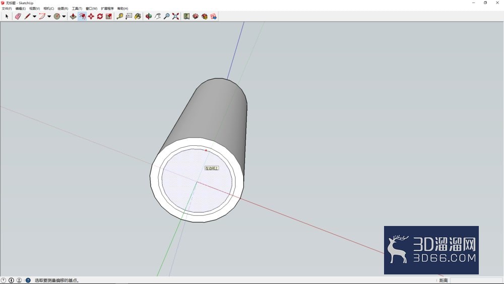Image resolution: width=504 pixels, height=284 pixels.
Task: Select the Push/Pull tool
Action: click(x=73, y=17)
